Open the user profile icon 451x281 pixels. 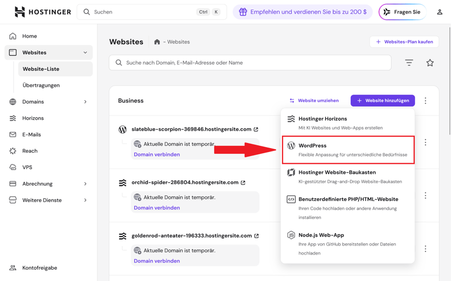coord(440,12)
